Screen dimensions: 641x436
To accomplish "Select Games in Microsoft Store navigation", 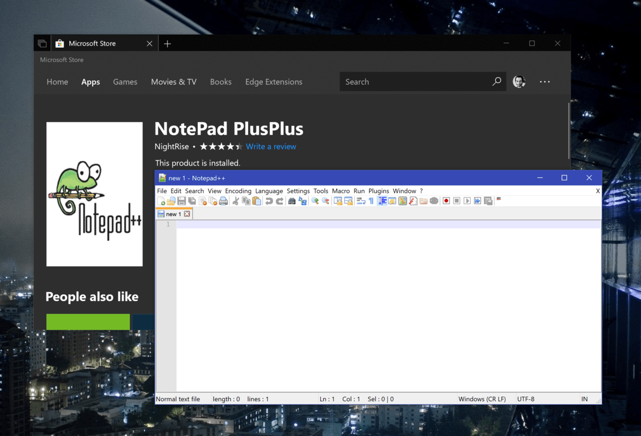I will (125, 82).
